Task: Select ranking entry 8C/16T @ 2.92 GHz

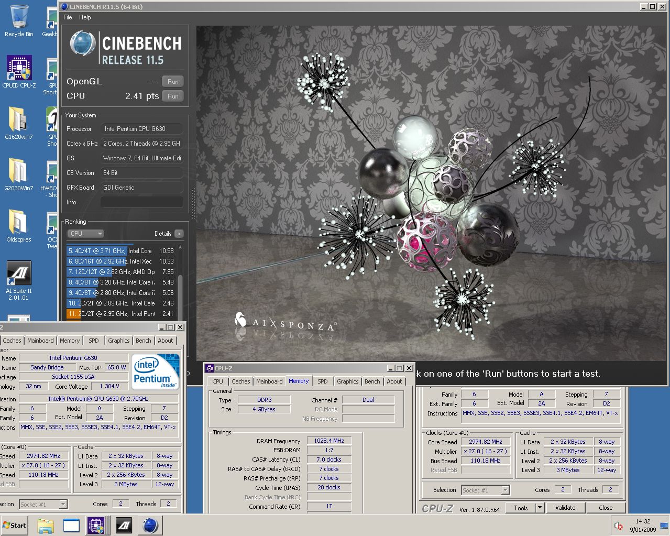Action: 120,261
